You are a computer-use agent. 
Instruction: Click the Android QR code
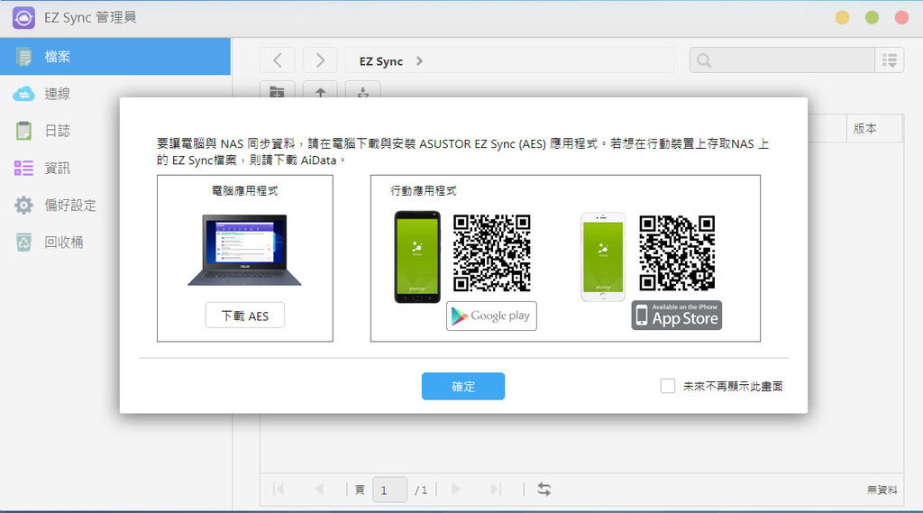tap(491, 252)
